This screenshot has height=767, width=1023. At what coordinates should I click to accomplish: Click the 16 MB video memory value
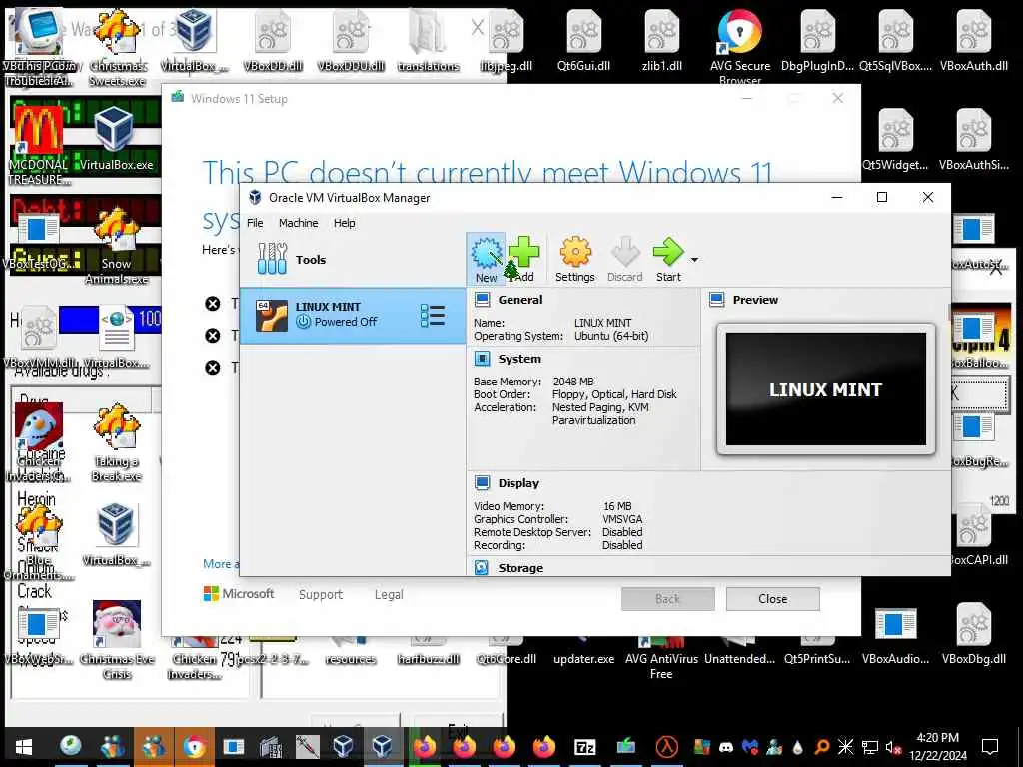617,506
